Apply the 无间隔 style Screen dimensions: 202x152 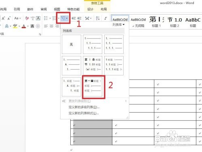click(138, 22)
